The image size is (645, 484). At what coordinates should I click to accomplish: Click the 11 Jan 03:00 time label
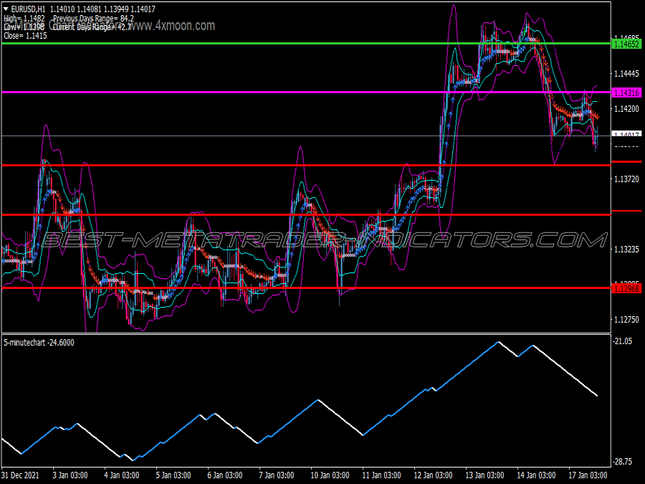381,475
